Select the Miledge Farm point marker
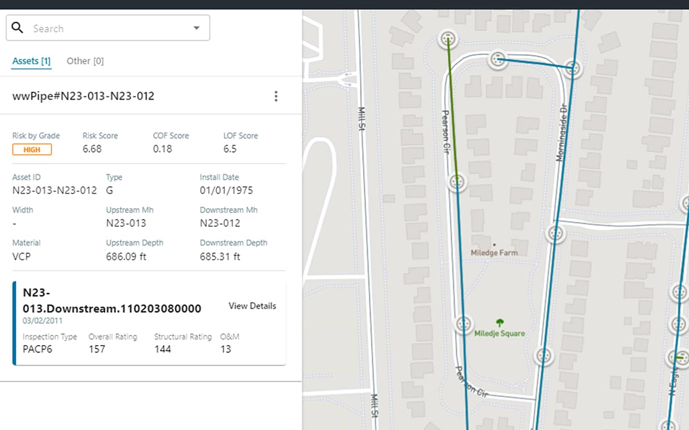 494,245
